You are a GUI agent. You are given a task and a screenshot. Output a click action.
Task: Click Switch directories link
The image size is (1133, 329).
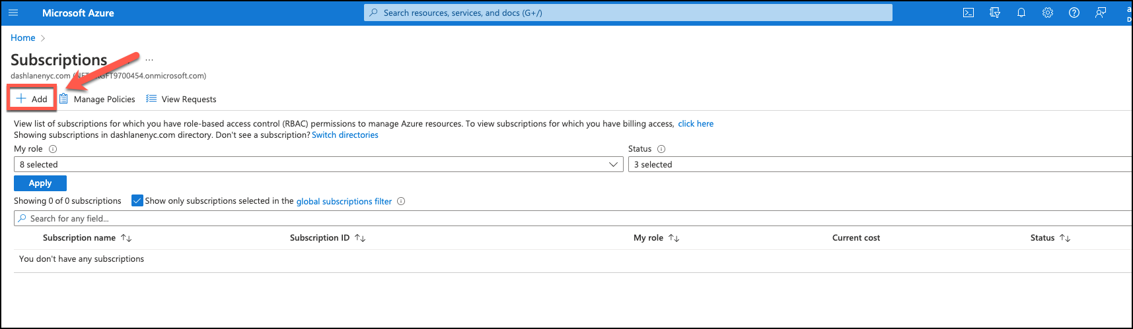coord(345,135)
